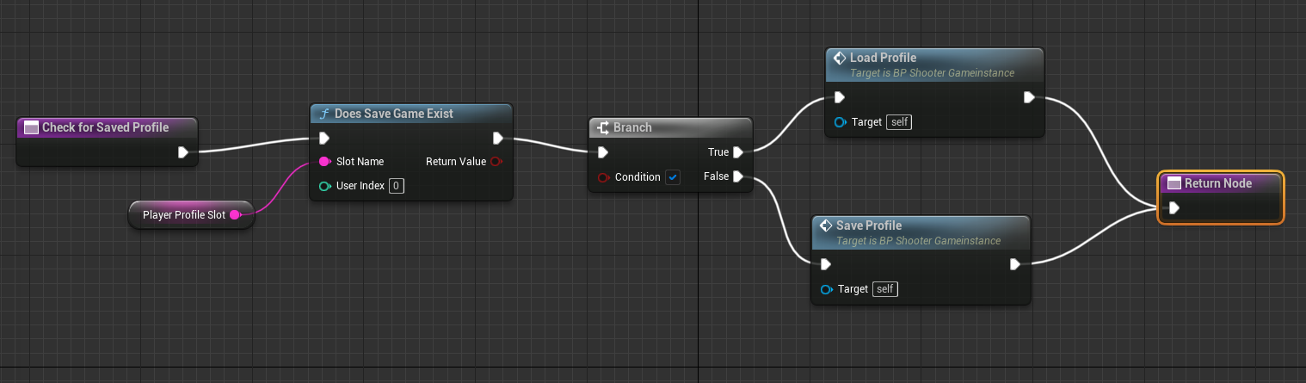The image size is (1306, 383).
Task: Click the Load Profile Target pin
Action: (x=840, y=122)
